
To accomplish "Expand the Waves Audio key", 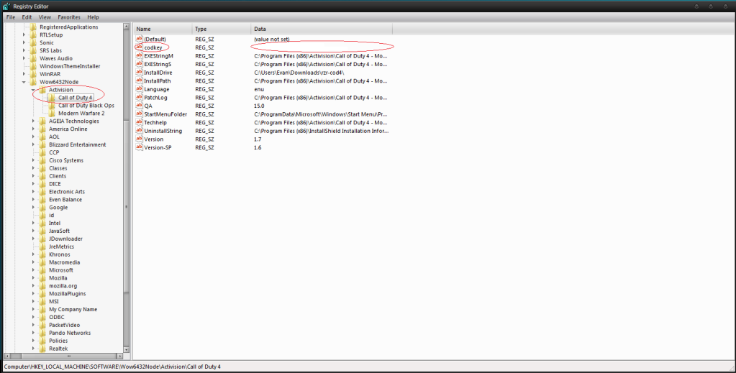I will [x=24, y=58].
